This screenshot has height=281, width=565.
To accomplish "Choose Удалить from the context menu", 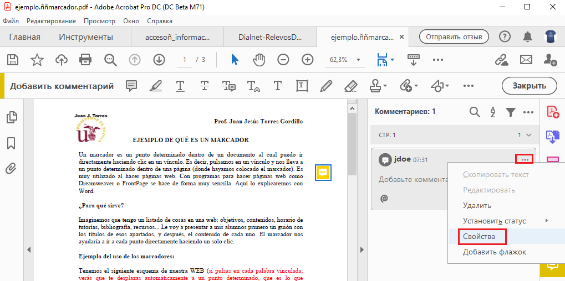I will pyautogui.click(x=477, y=206).
